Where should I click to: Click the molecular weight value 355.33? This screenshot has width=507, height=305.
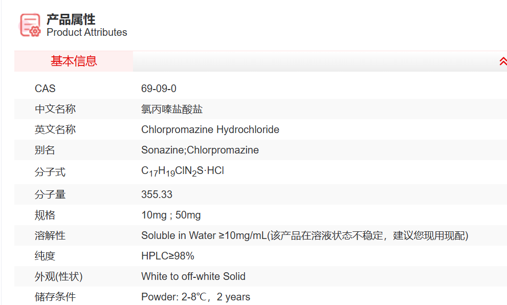157,194
